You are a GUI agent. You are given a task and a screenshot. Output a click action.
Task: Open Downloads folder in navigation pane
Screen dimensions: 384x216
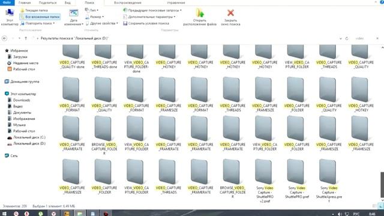coord(19,100)
